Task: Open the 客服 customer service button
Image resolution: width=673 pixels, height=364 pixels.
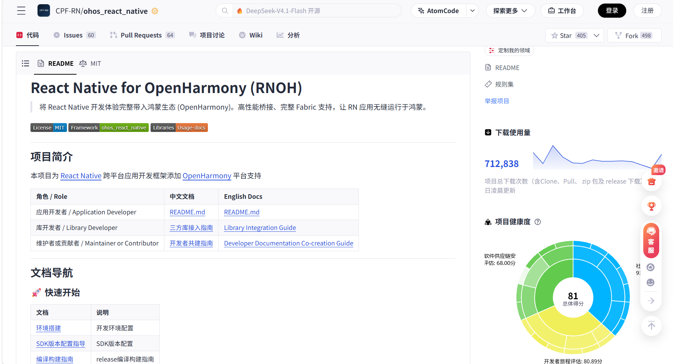Action: pos(651,241)
